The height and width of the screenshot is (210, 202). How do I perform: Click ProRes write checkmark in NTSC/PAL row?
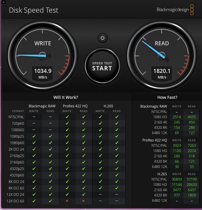[67, 117]
